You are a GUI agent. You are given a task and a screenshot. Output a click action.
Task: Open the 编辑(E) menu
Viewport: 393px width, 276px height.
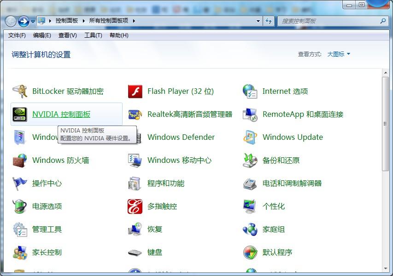pyautogui.click(x=42, y=35)
